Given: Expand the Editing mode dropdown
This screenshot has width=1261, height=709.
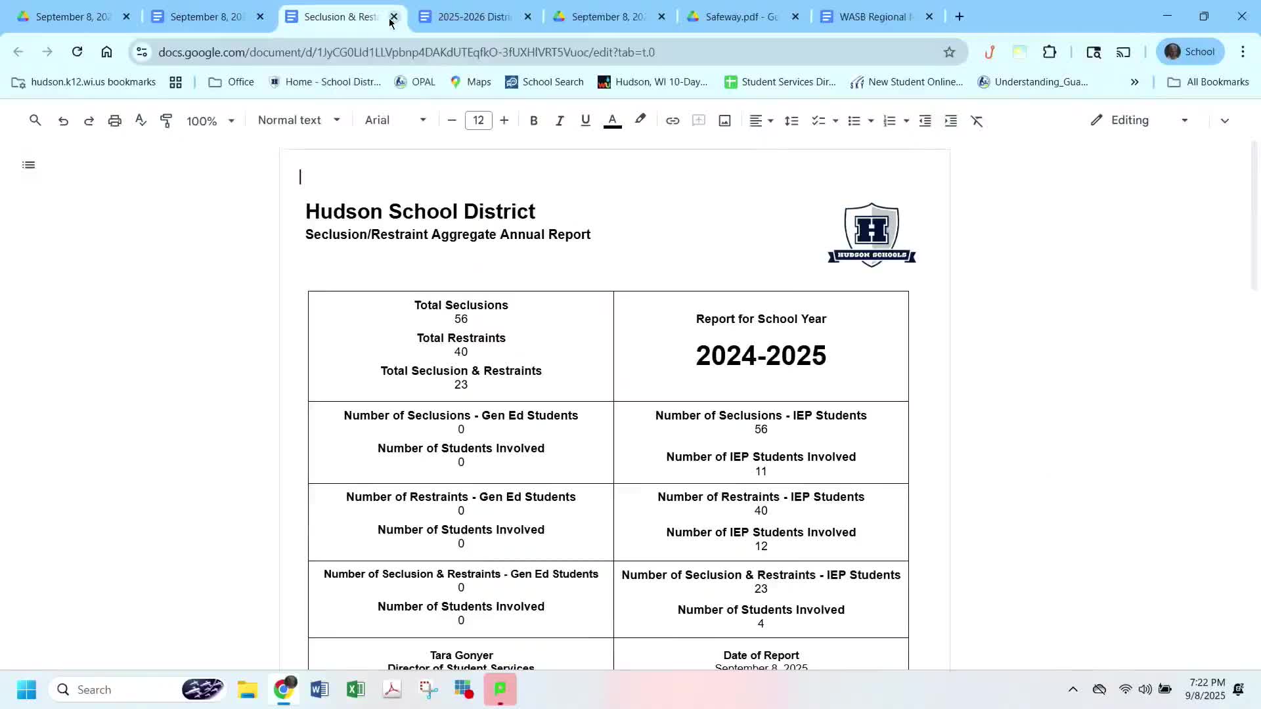Looking at the screenshot, I should click(1139, 120).
